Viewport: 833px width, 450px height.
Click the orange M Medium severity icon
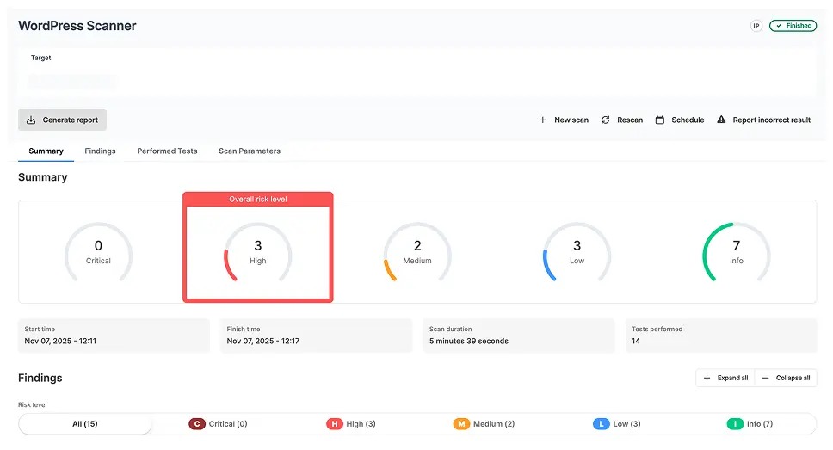point(461,424)
